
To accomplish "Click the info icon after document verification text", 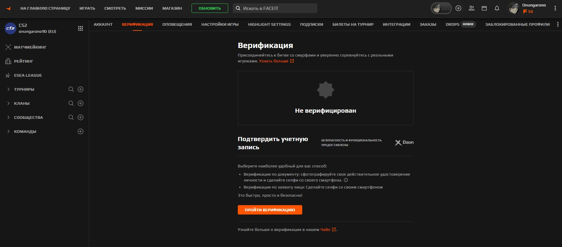I will 346,180.
